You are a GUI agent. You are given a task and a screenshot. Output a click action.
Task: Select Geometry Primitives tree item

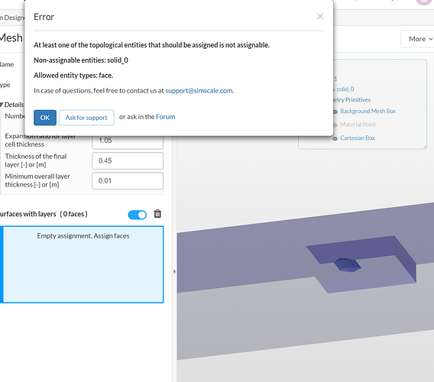point(351,99)
